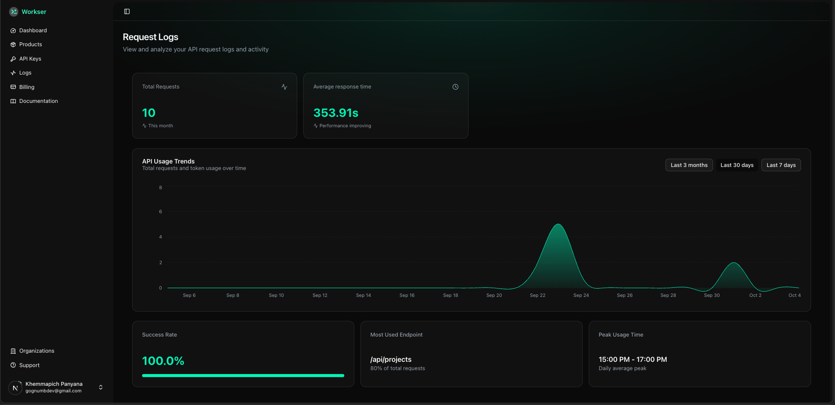Click clock icon in Average response time card
Image resolution: width=835 pixels, height=405 pixels.
coord(455,87)
